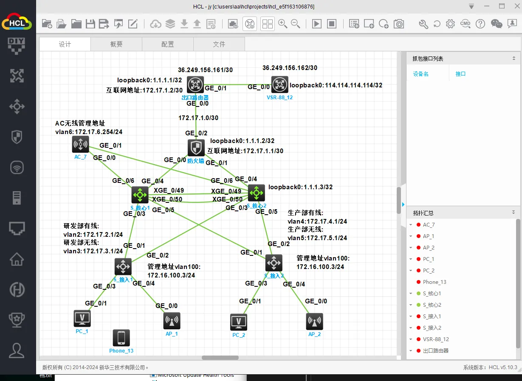This screenshot has height=381, width=522.
Task: Click the Start all devices play icon
Action: (317, 24)
